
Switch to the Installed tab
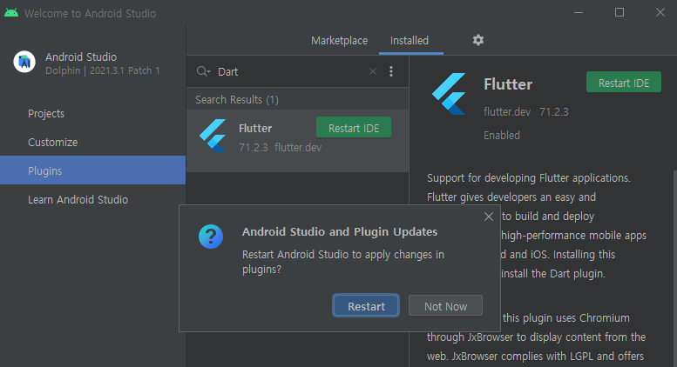click(410, 41)
